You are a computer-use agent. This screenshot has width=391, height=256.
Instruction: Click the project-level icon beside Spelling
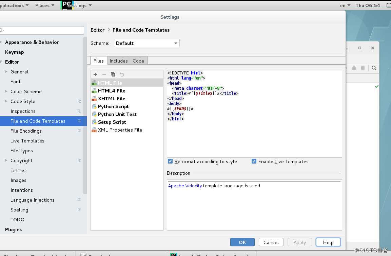click(x=80, y=209)
